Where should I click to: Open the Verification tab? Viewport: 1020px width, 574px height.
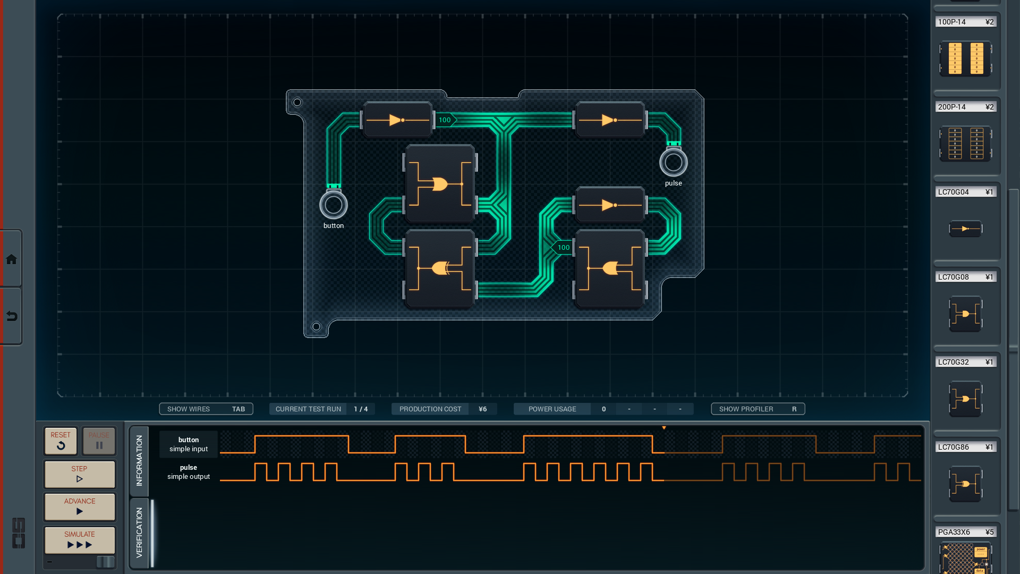tap(139, 533)
